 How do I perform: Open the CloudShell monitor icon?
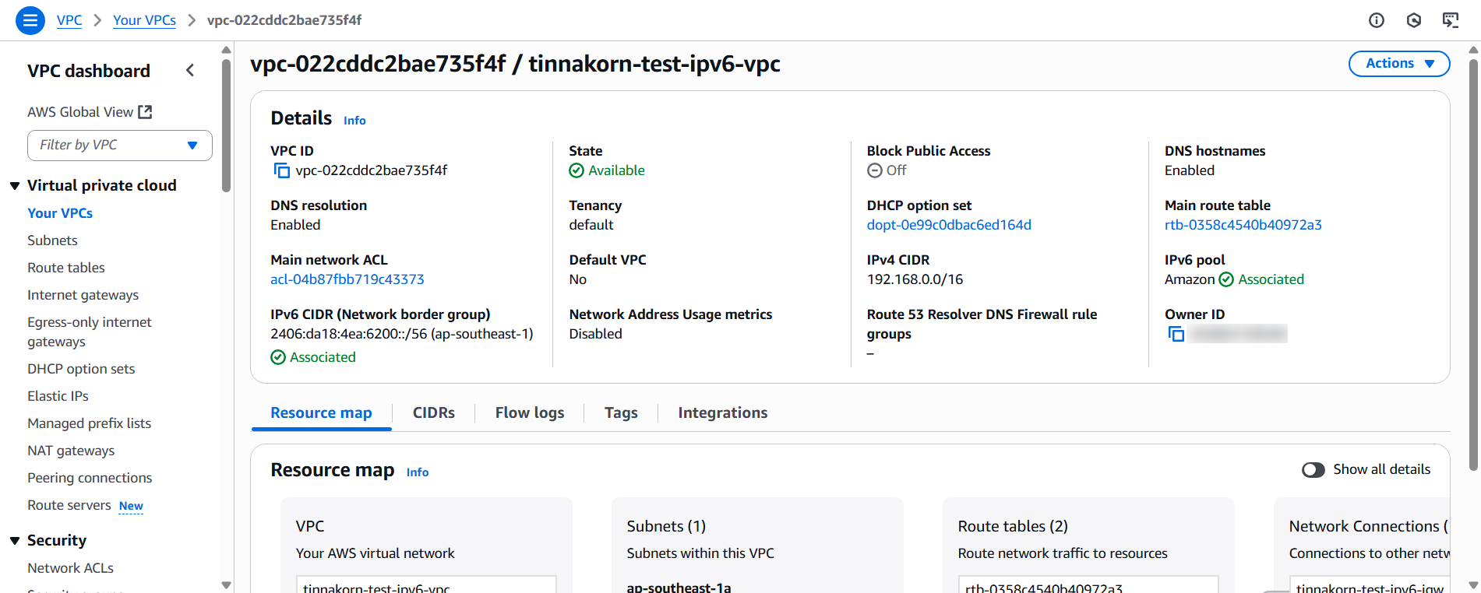coord(1451,20)
